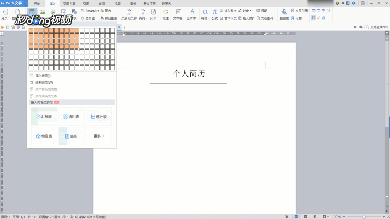Screen dimensions: 390x219
Task: Click the save icon in quick access bar
Action: (8, 27)
